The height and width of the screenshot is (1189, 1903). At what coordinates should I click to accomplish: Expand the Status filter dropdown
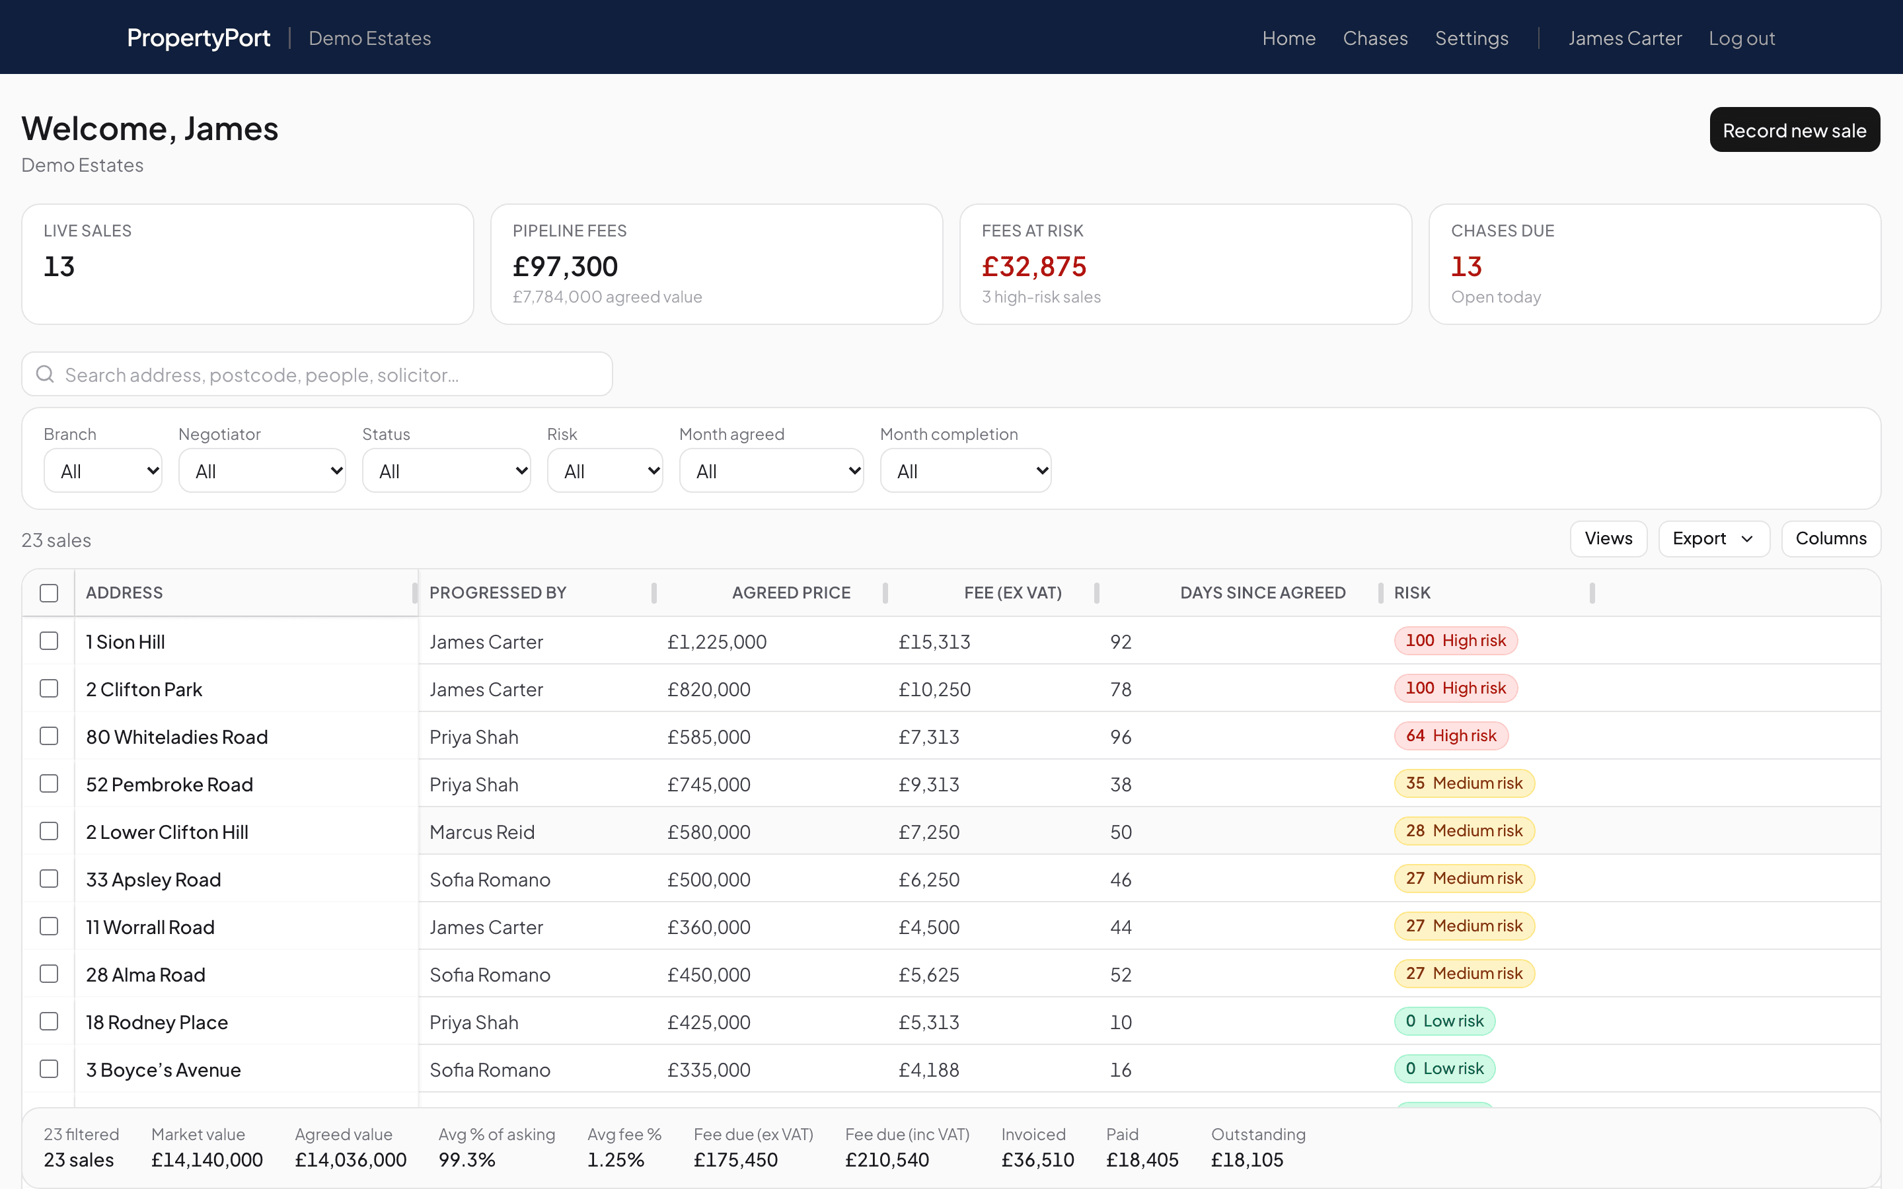click(446, 471)
